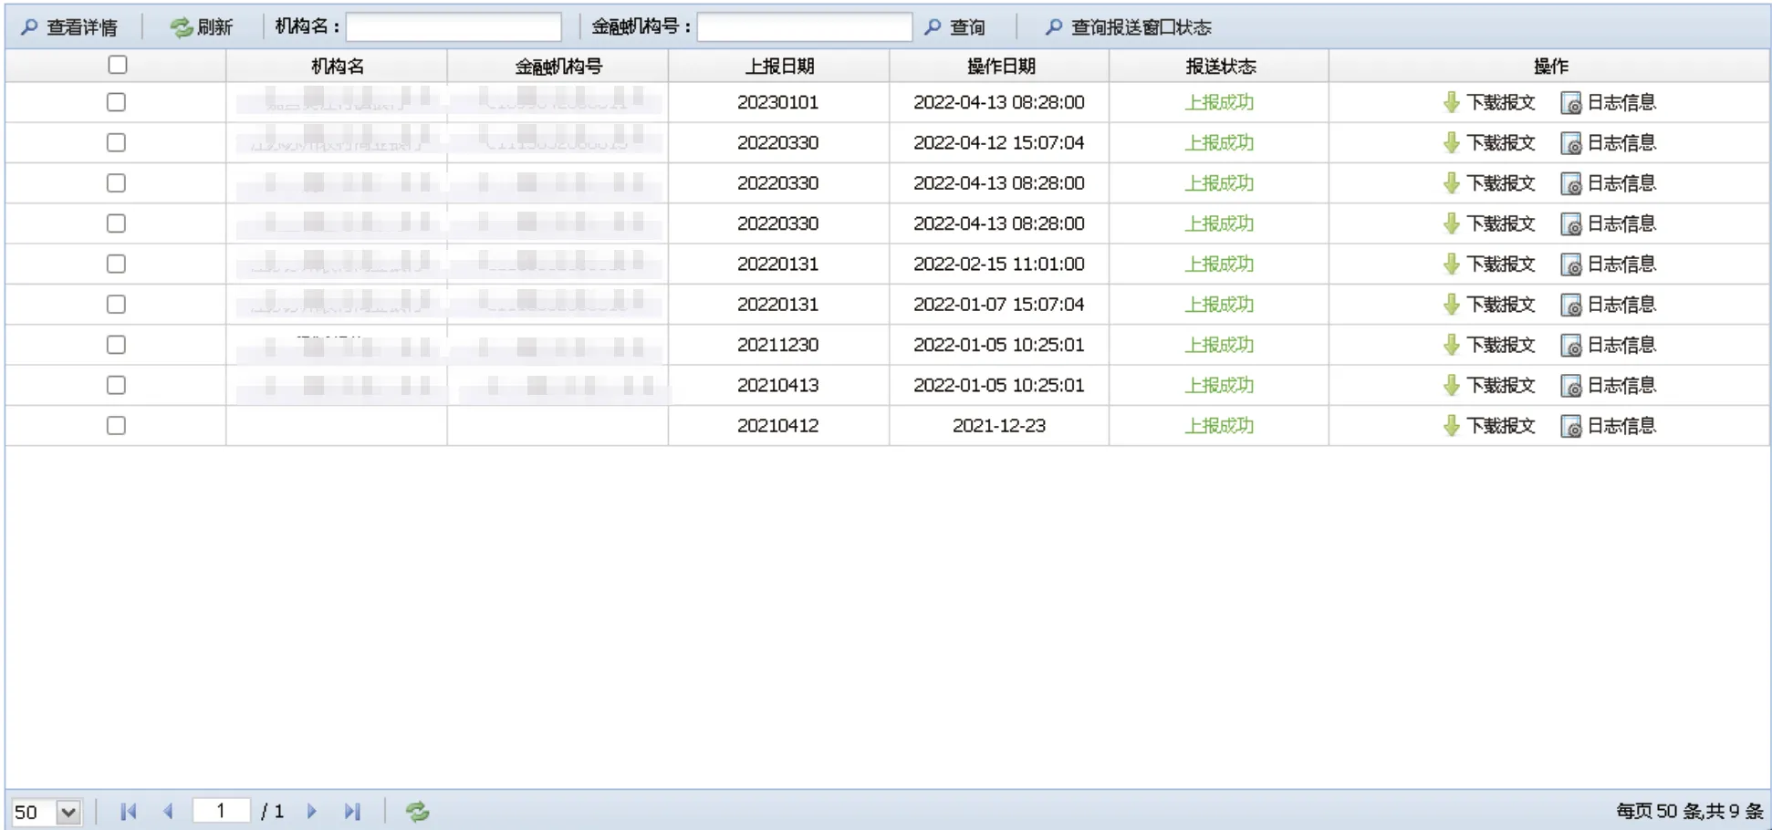Select the checkbox for row 20210412
The image size is (1772, 830).
116,426
